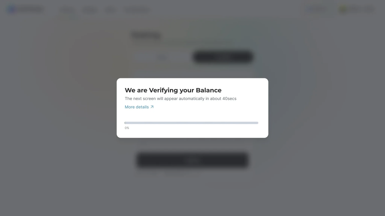Select the third blurred navigation item in header
The image size is (385, 216).
coord(110,10)
